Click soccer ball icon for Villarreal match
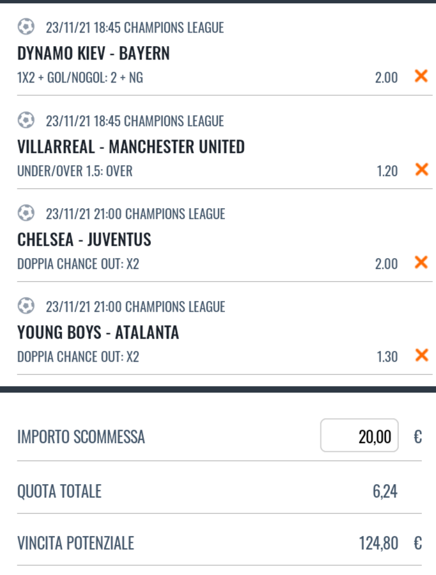Image resolution: width=436 pixels, height=575 pixels. [26, 120]
